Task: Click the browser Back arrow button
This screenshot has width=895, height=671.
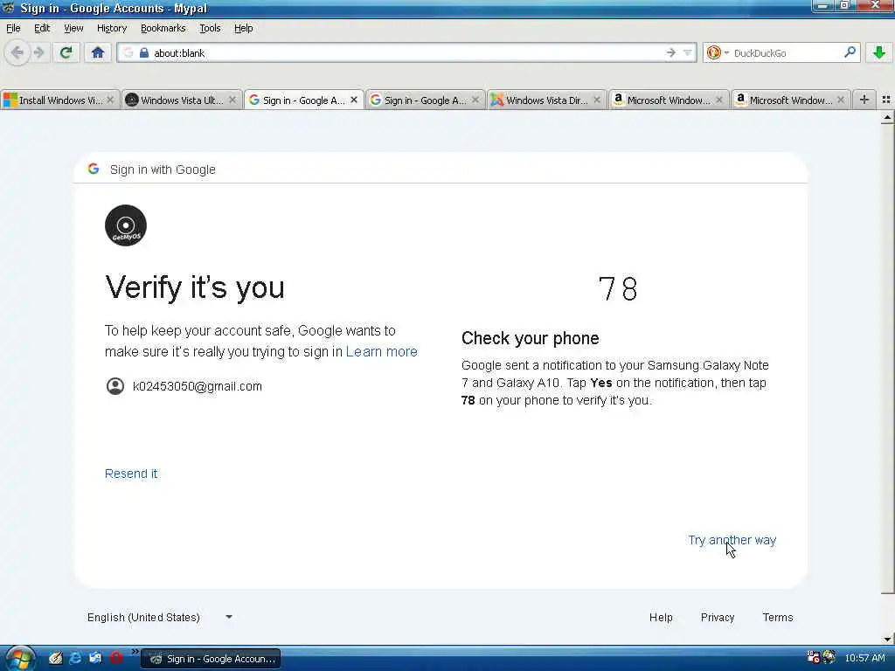Action: pyautogui.click(x=17, y=53)
